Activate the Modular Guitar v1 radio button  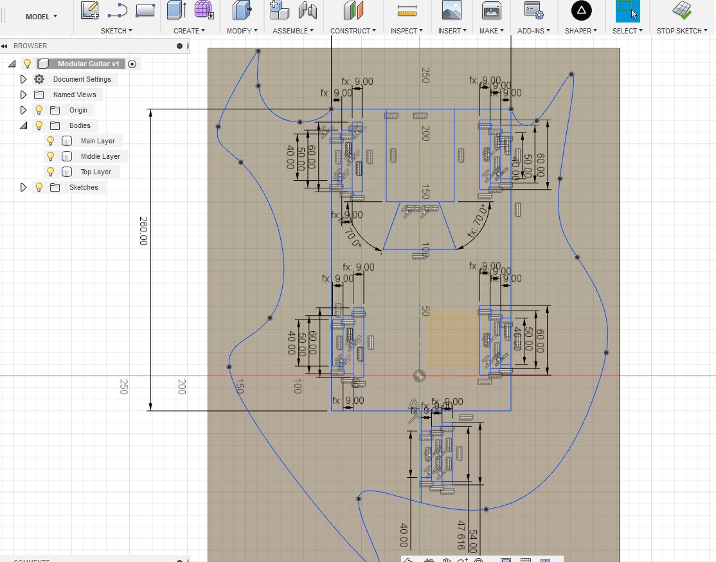pyautogui.click(x=132, y=64)
